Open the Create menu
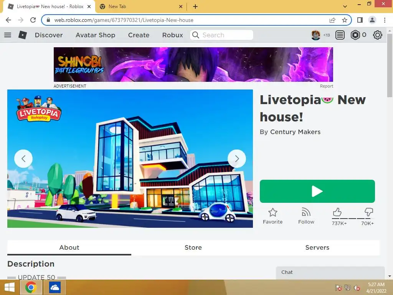This screenshot has width=393, height=295. pos(139,35)
